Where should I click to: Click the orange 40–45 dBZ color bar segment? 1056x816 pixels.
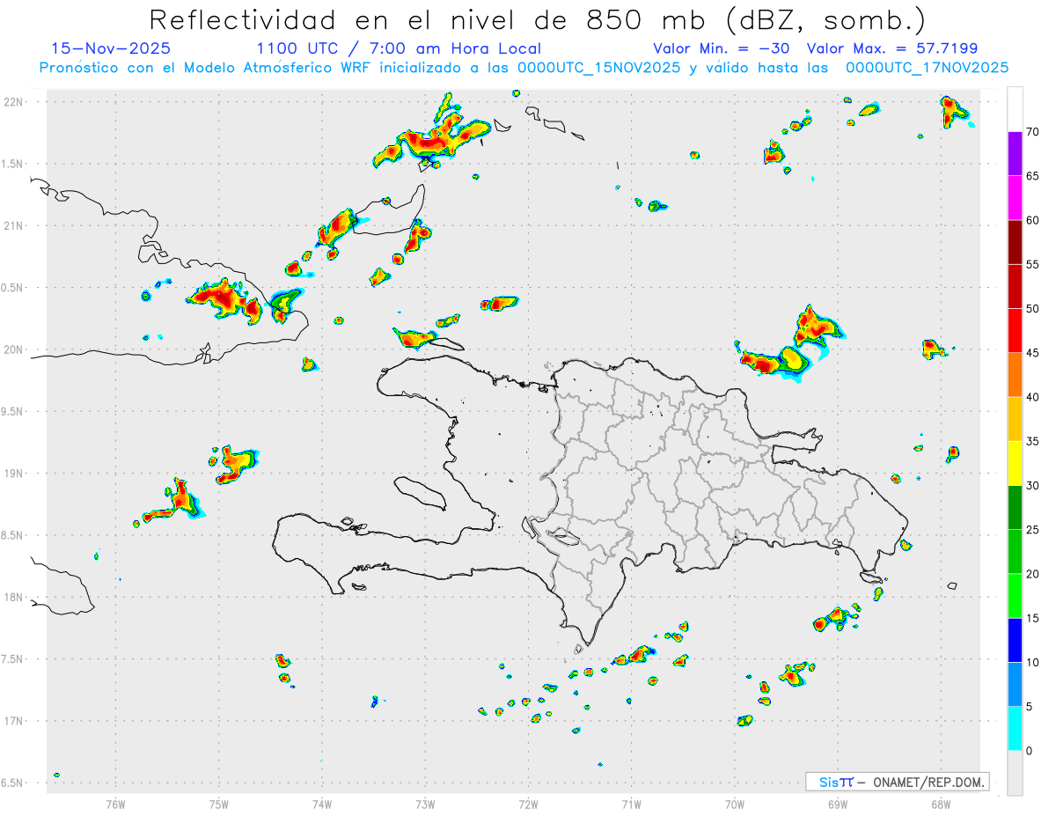[x=1015, y=374]
